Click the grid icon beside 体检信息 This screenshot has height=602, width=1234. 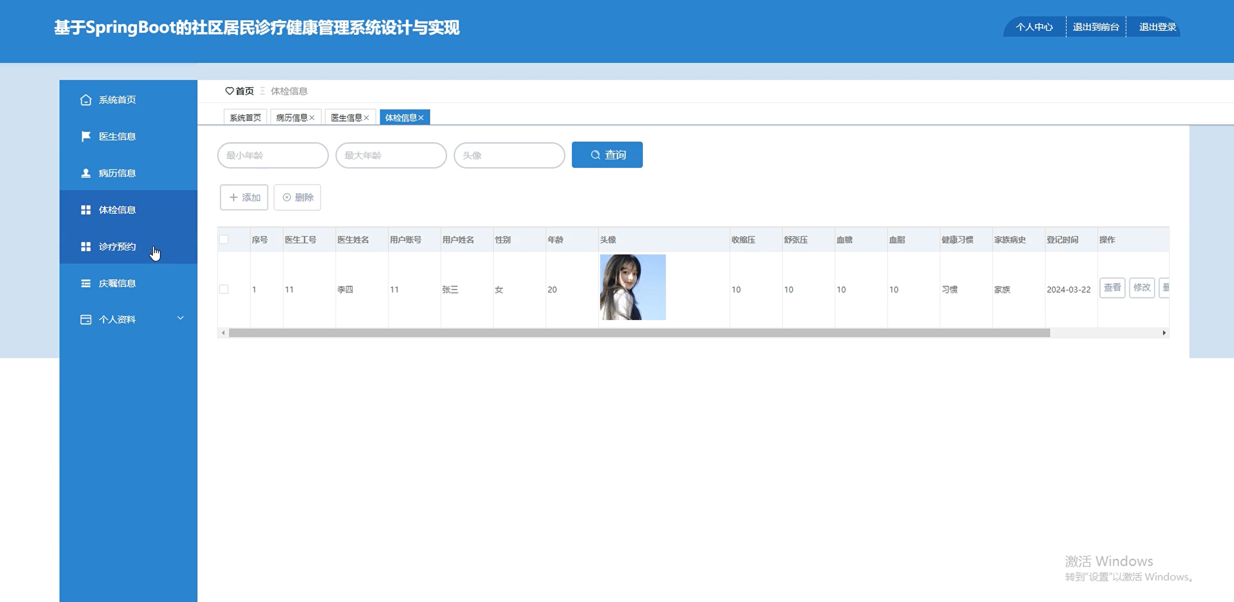pyautogui.click(x=86, y=210)
